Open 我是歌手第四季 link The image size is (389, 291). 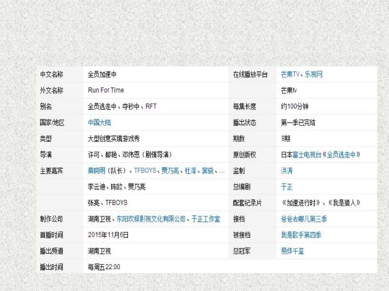301,235
